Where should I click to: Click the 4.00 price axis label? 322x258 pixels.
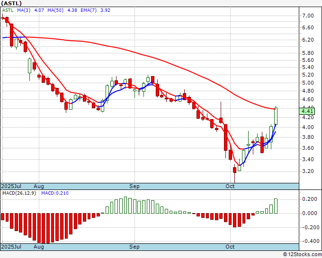point(308,127)
